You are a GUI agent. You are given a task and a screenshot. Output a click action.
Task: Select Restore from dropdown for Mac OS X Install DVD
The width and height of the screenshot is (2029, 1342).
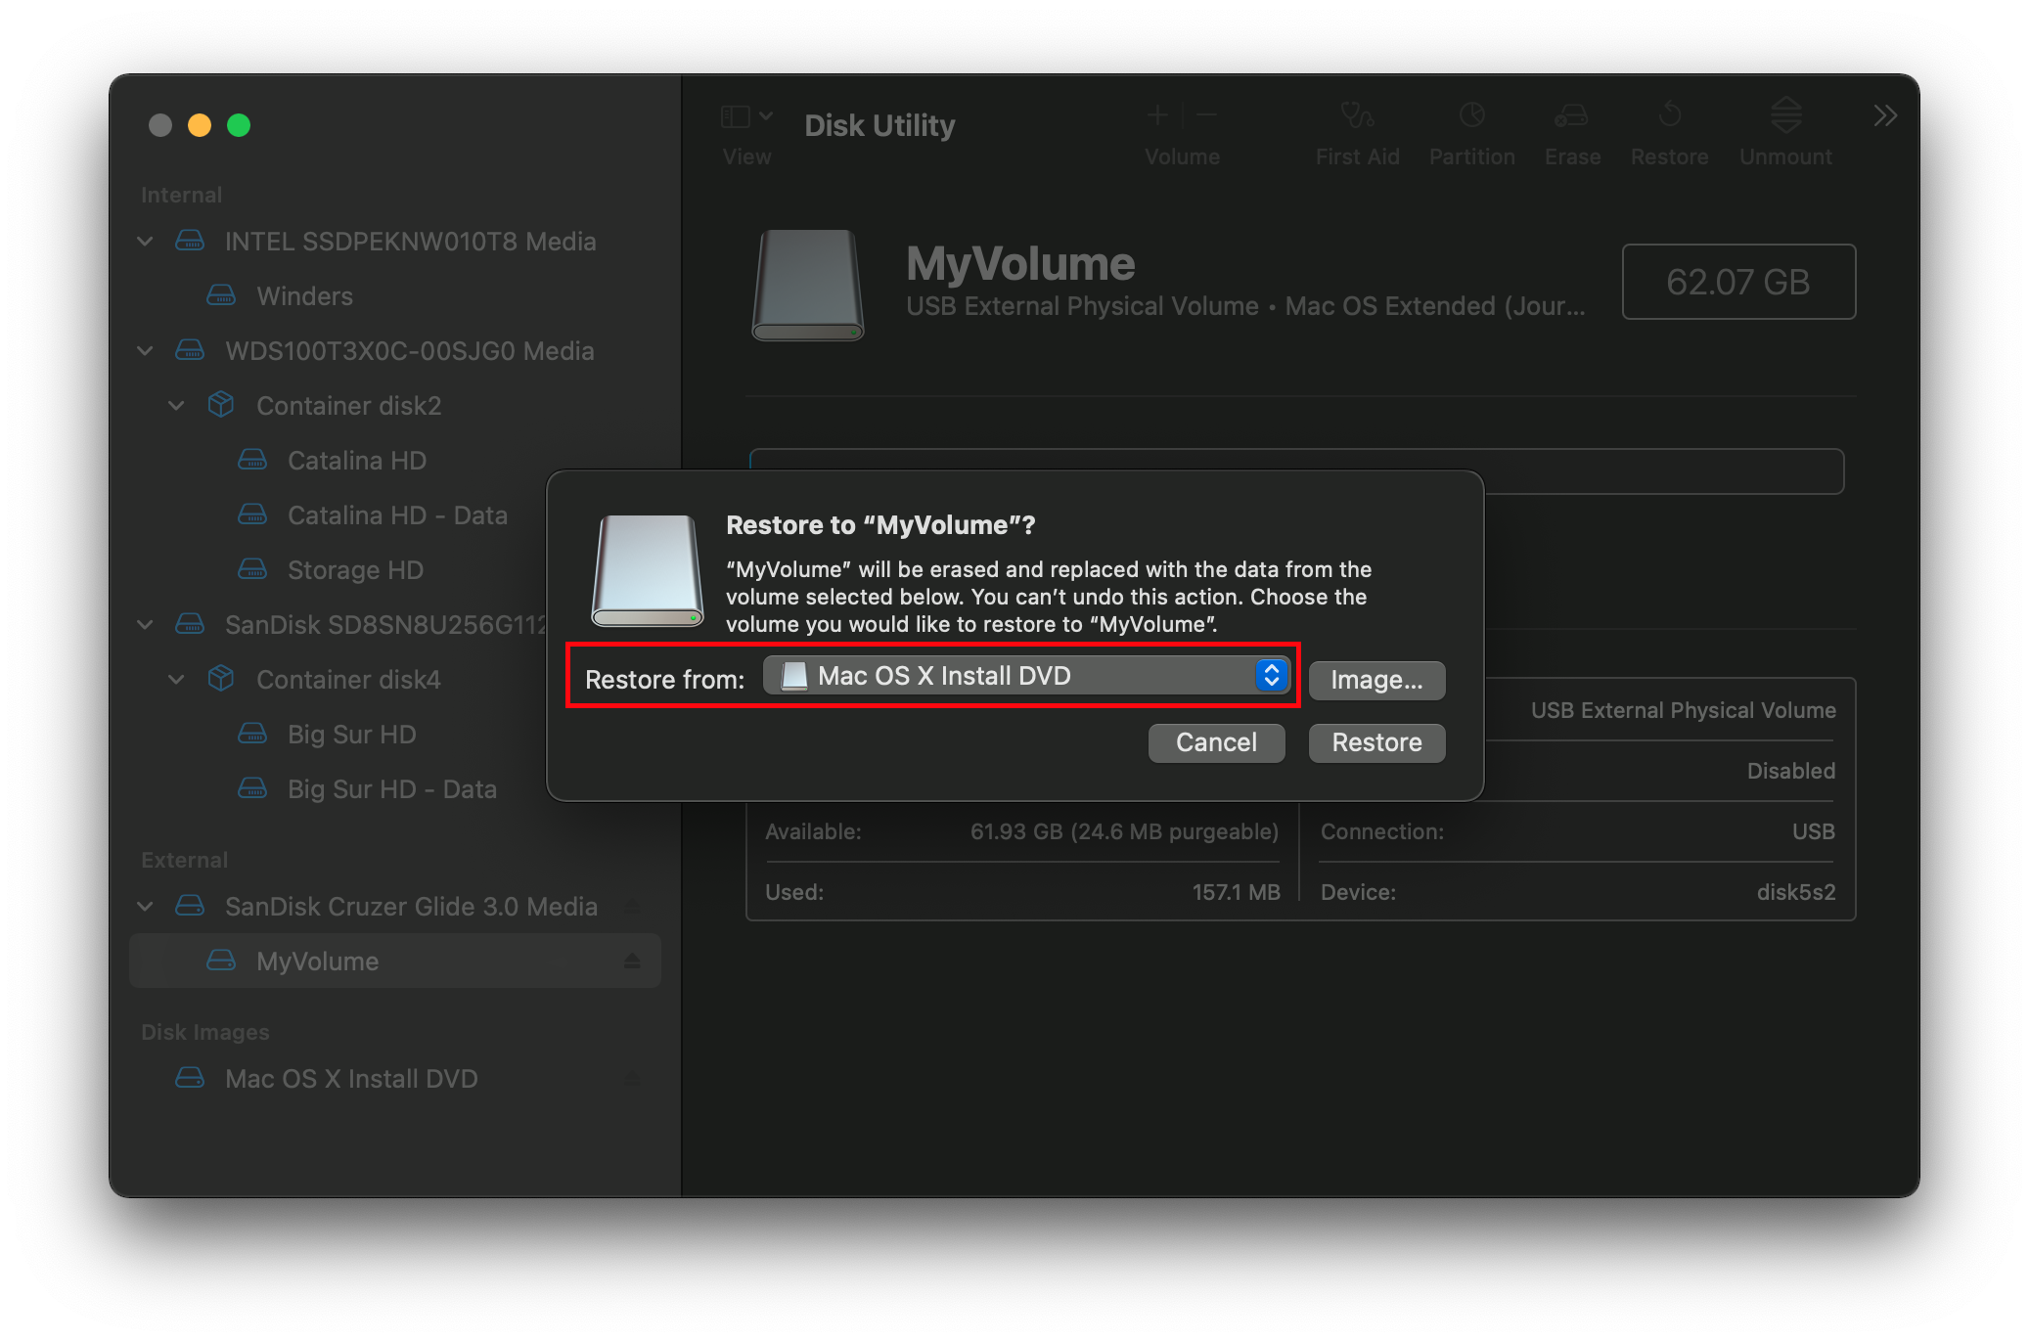click(x=1024, y=676)
